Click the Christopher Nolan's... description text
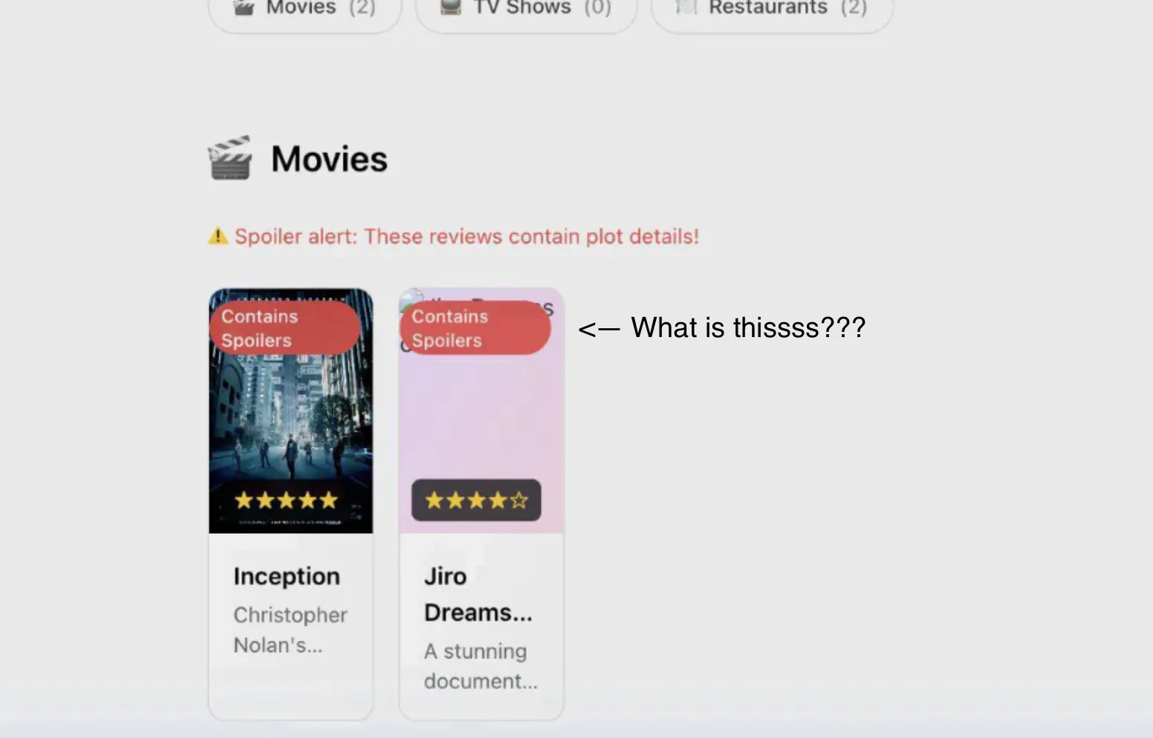 (290, 630)
